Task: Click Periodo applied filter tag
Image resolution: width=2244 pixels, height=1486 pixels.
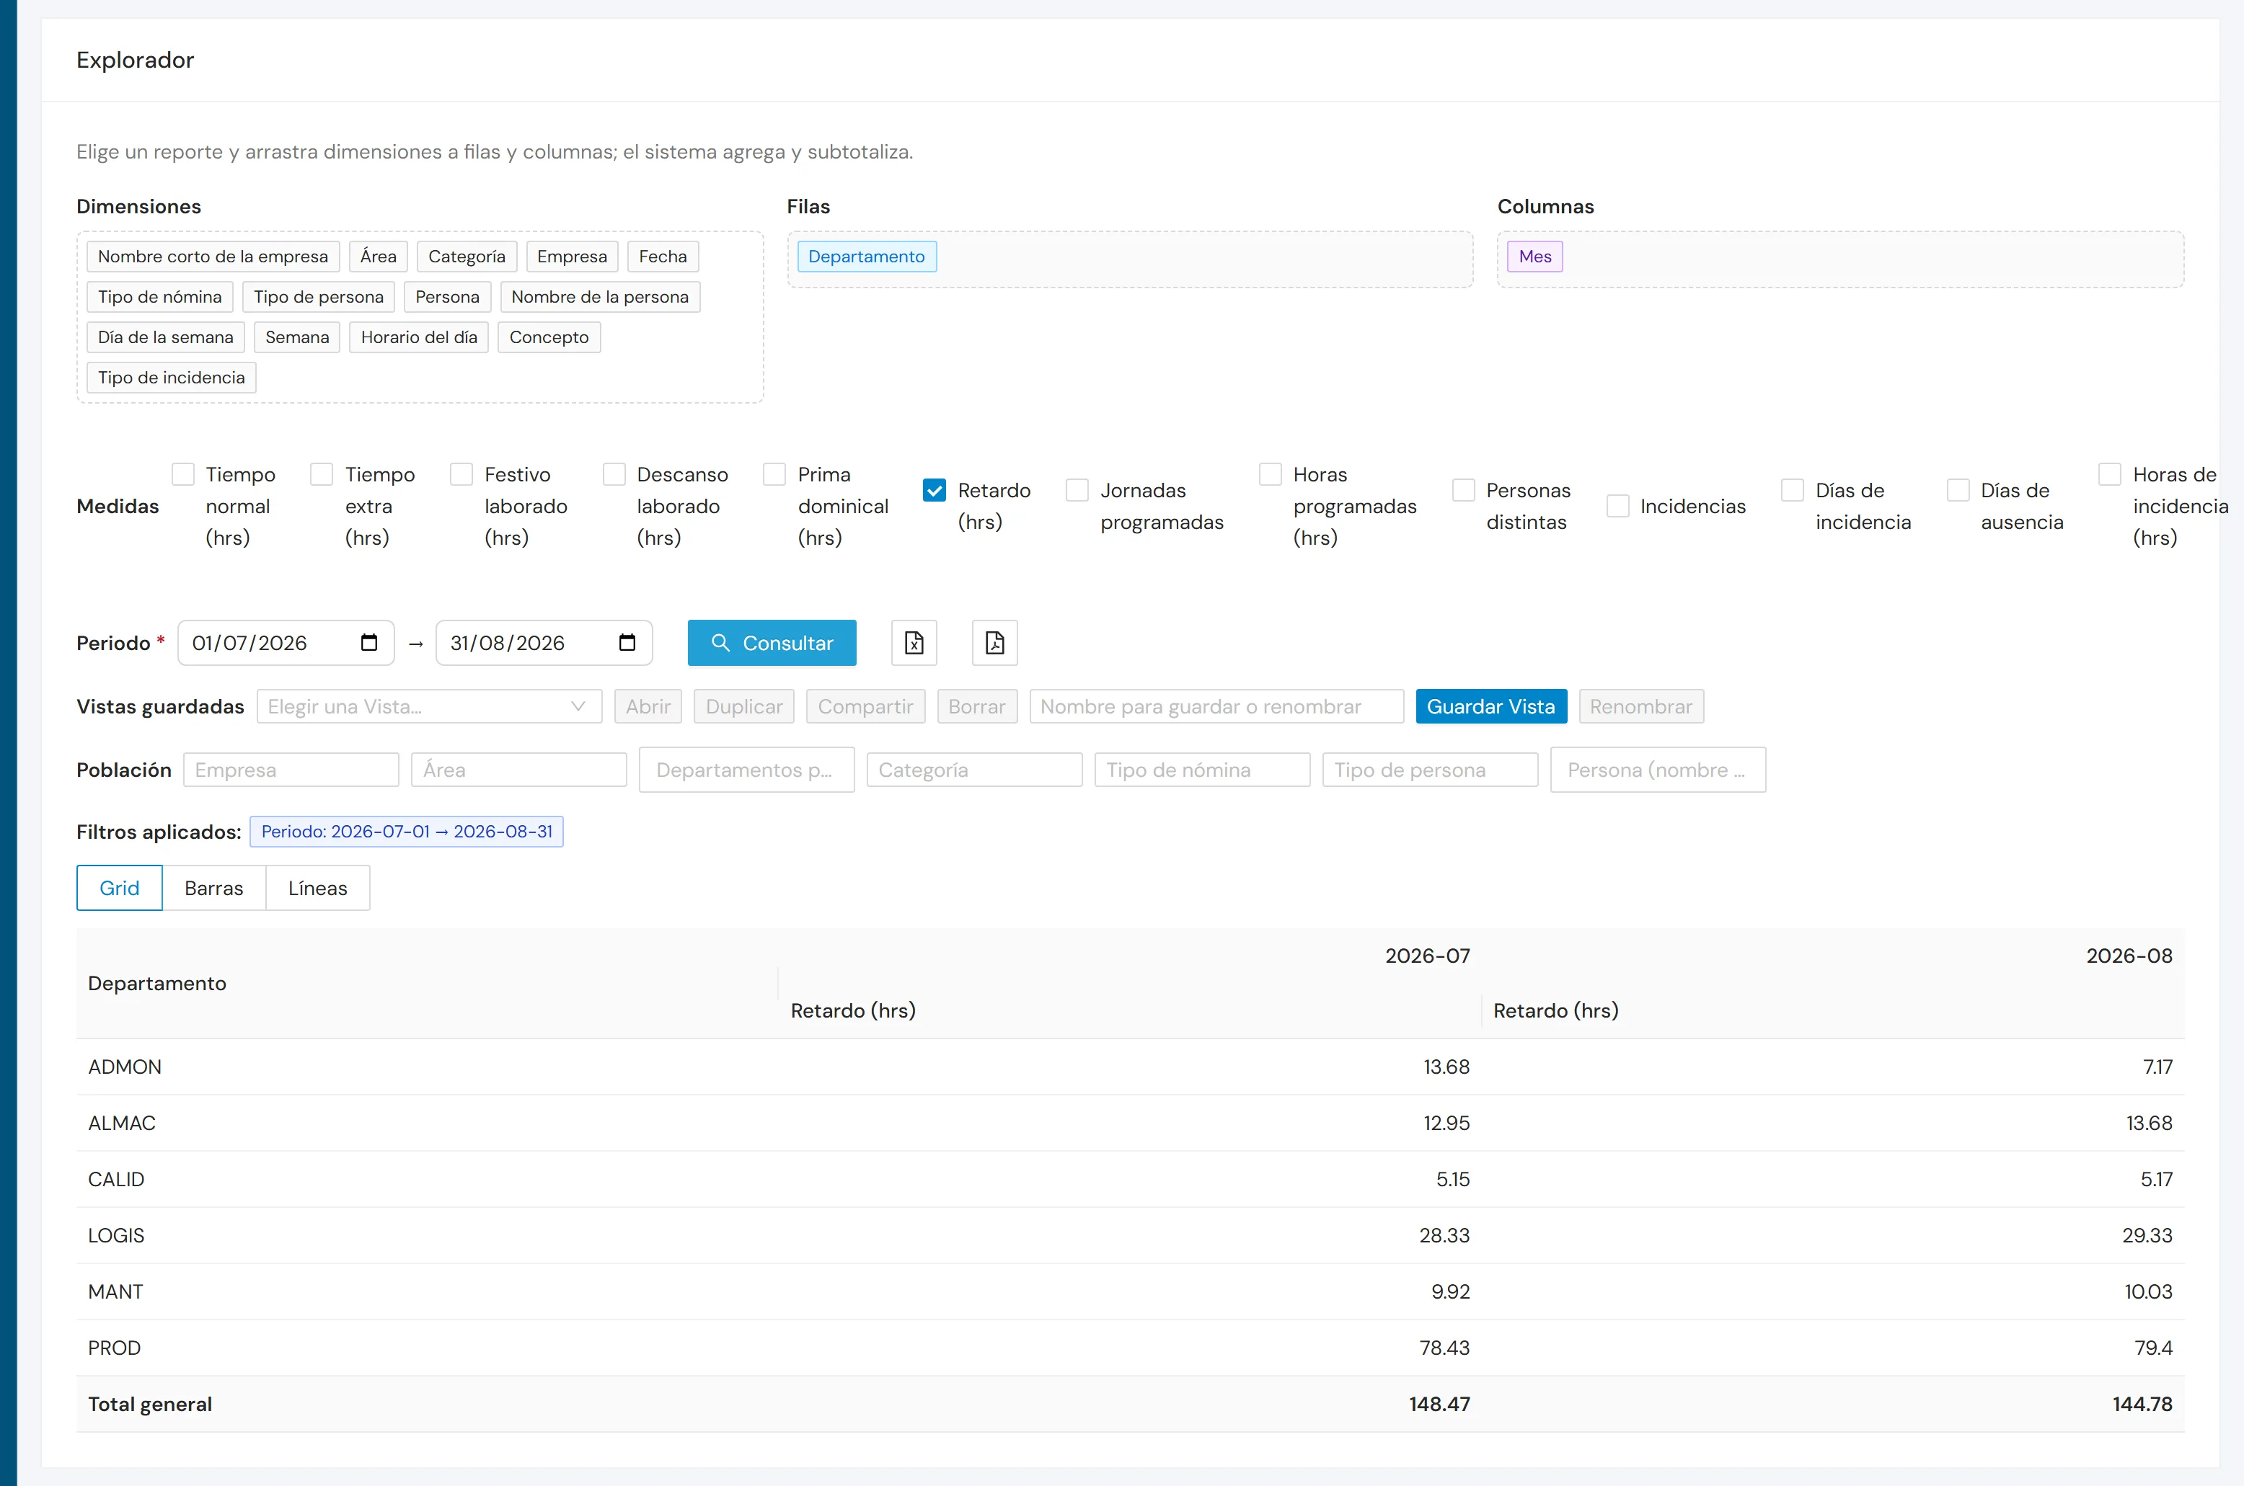Action: 407,831
